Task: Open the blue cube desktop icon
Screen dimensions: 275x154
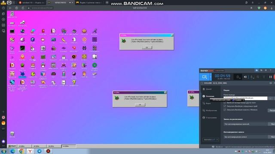Action: tap(33, 39)
